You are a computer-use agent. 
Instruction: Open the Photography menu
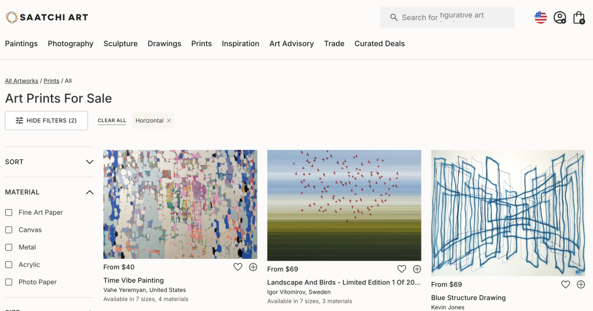(x=71, y=43)
